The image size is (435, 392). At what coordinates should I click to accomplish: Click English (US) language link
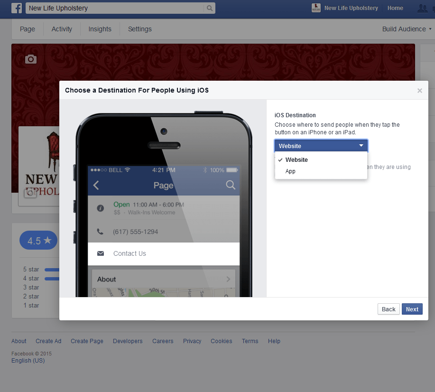click(28, 360)
